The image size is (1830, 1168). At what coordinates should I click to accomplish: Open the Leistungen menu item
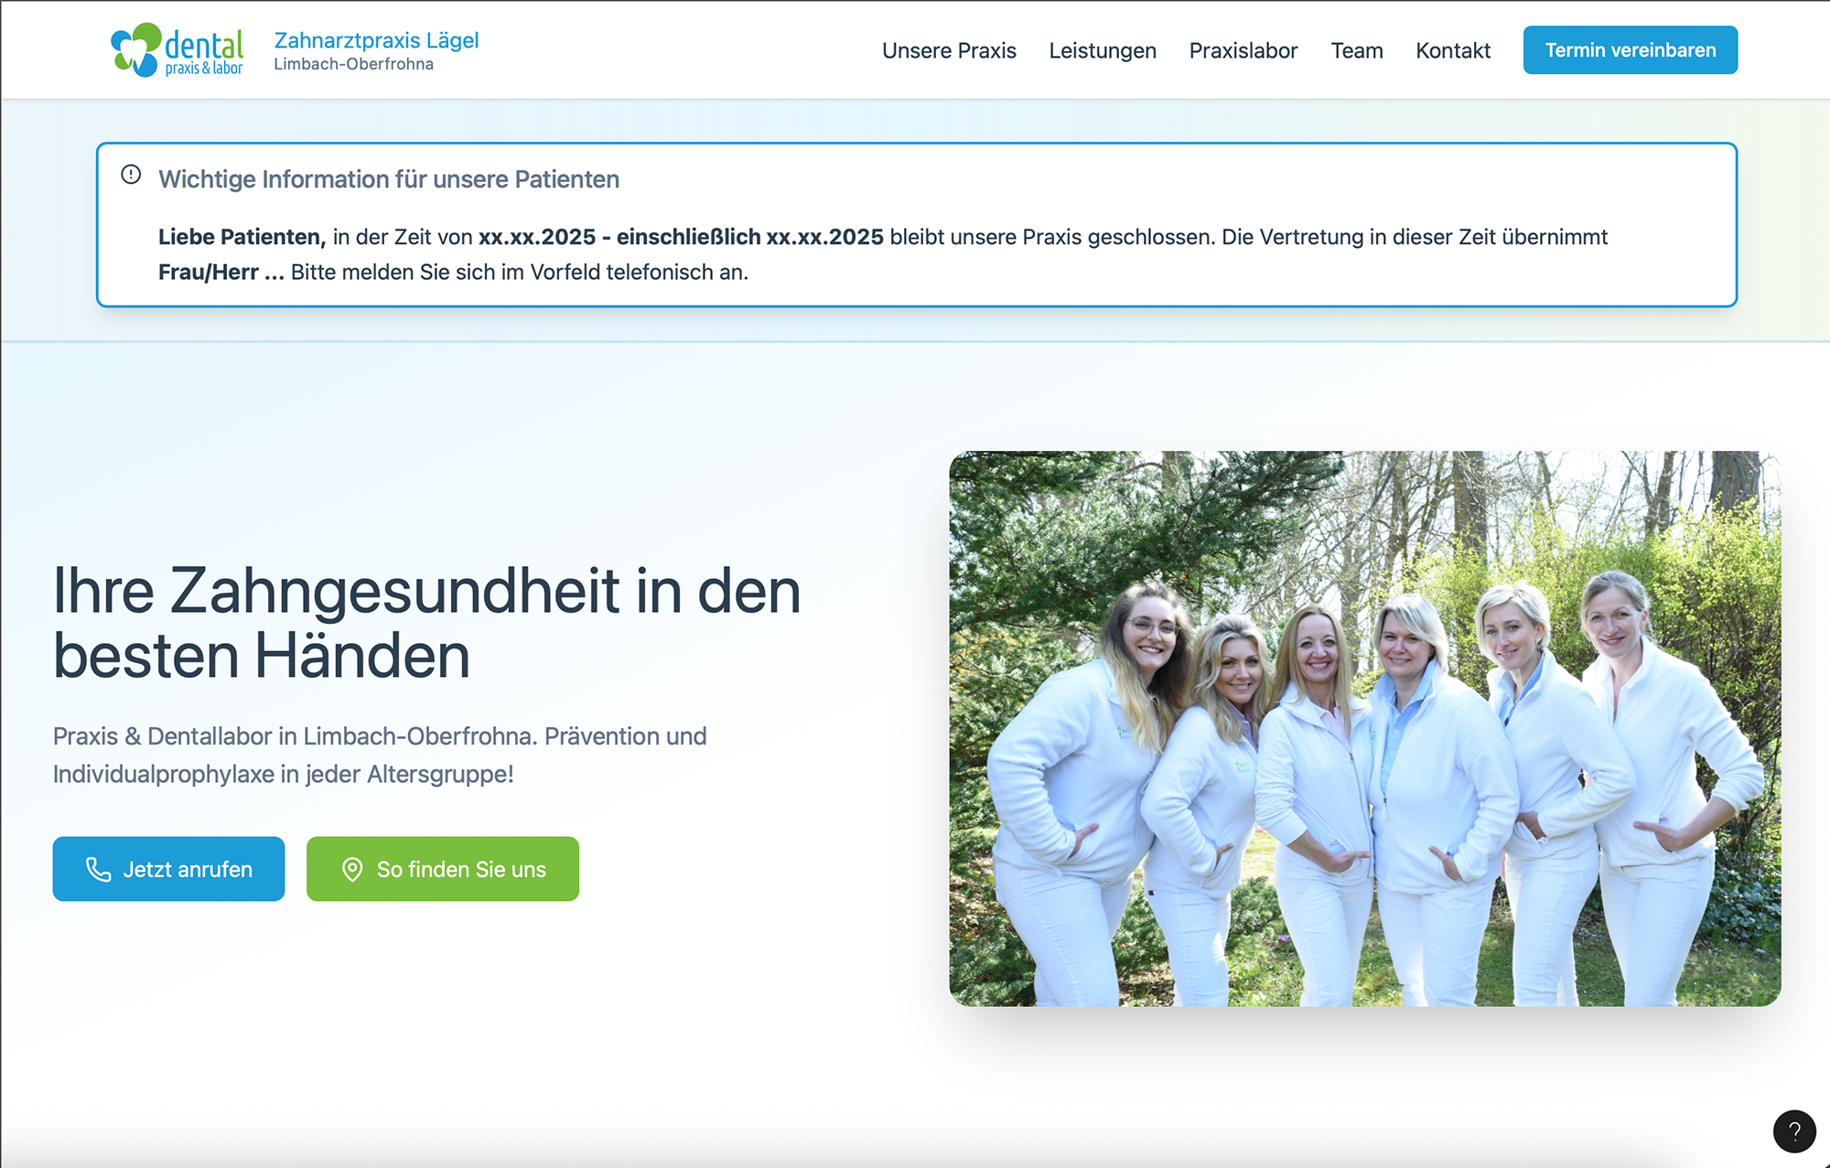(1102, 50)
